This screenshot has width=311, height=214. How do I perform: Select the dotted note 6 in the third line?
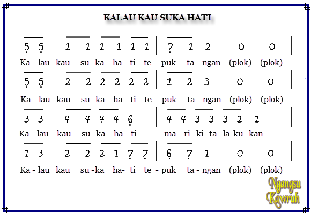tap(130, 120)
